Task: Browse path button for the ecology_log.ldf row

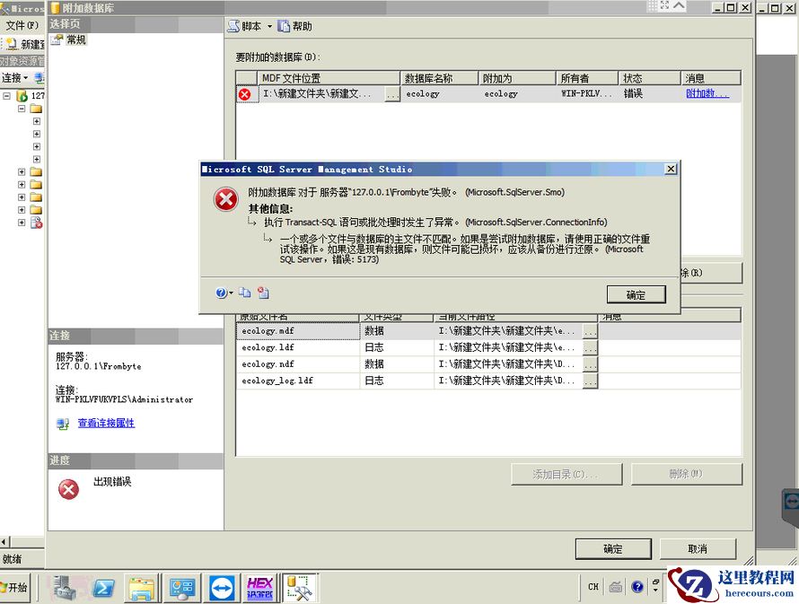Action: [590, 381]
